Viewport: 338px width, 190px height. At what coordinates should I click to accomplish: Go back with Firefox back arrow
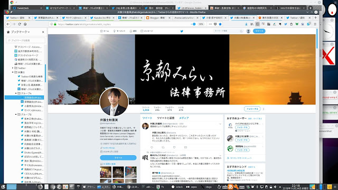click(8, 24)
